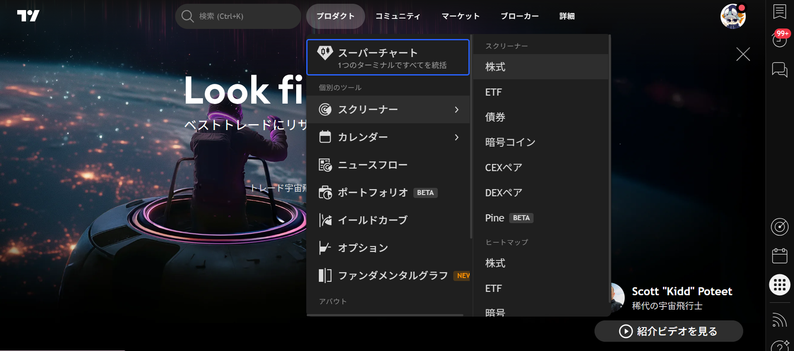Open the calendar icon in right sidebar
This screenshot has height=351, width=794.
pyautogui.click(x=779, y=255)
